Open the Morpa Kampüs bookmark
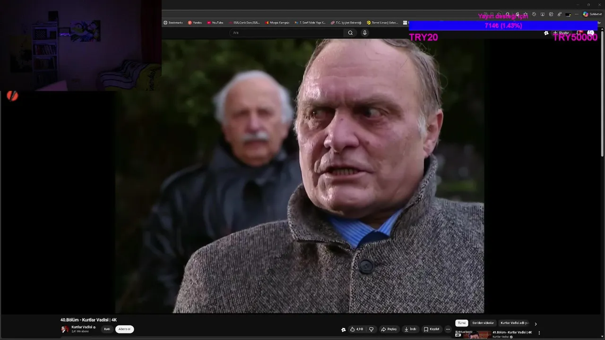This screenshot has height=340, width=605. (x=277, y=23)
